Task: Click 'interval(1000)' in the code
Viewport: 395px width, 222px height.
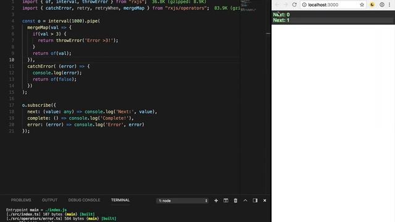Action: [66, 21]
